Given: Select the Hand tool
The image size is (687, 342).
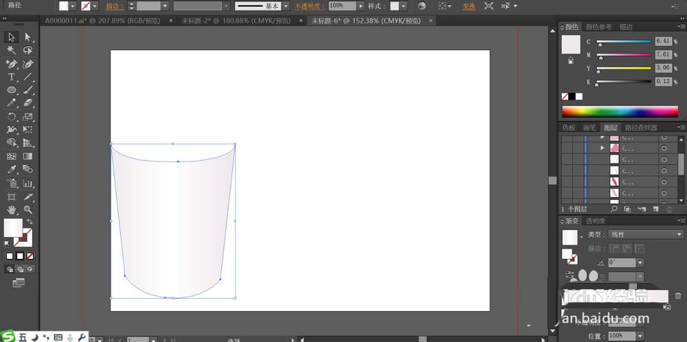Looking at the screenshot, I should coord(12,209).
